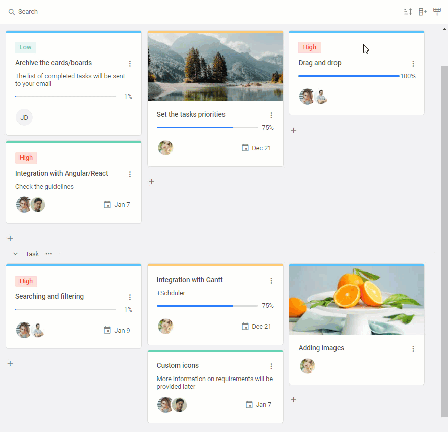Image resolution: width=448 pixels, height=432 pixels.
Task: Open menu for Integration with Angular/React card
Action: 130,174
